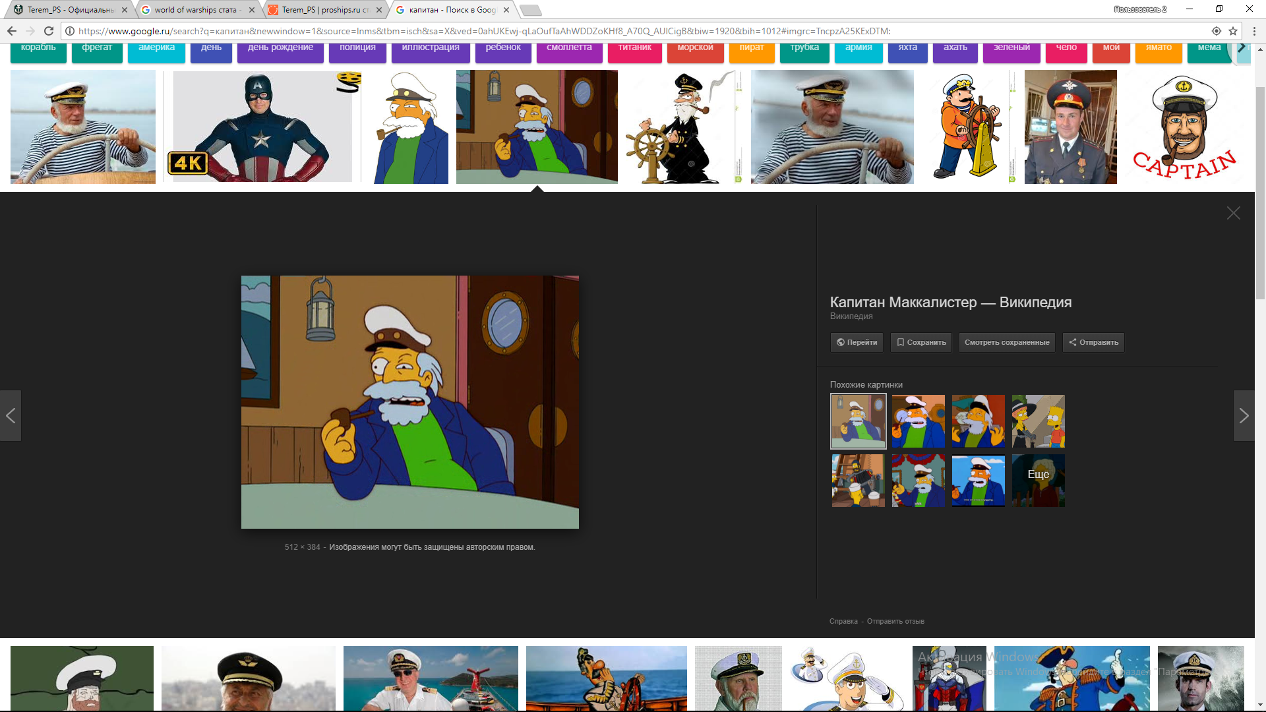Switch to the 'Terem_PS | proships.ru' tab
This screenshot has height=712, width=1266.
(324, 10)
